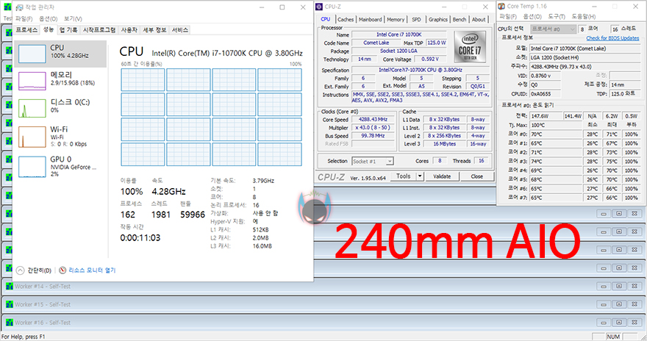This screenshot has height=341, width=647.
Task: Minimize the Worker #14 Self-Test window
Action: click(604, 286)
